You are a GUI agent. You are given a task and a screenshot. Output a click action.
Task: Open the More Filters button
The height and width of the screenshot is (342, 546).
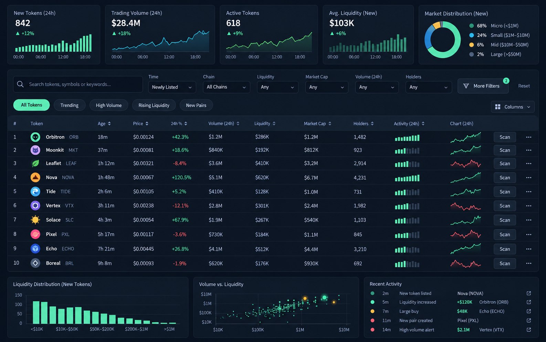click(x=483, y=86)
